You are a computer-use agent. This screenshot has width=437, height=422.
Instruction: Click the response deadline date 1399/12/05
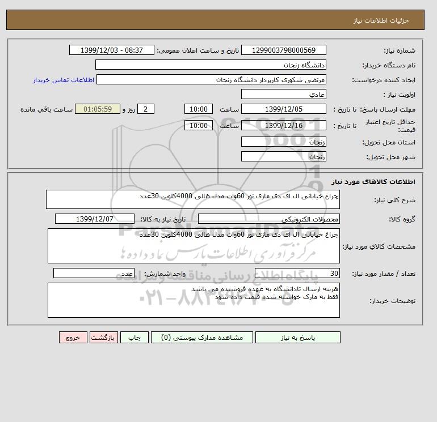pos(283,109)
